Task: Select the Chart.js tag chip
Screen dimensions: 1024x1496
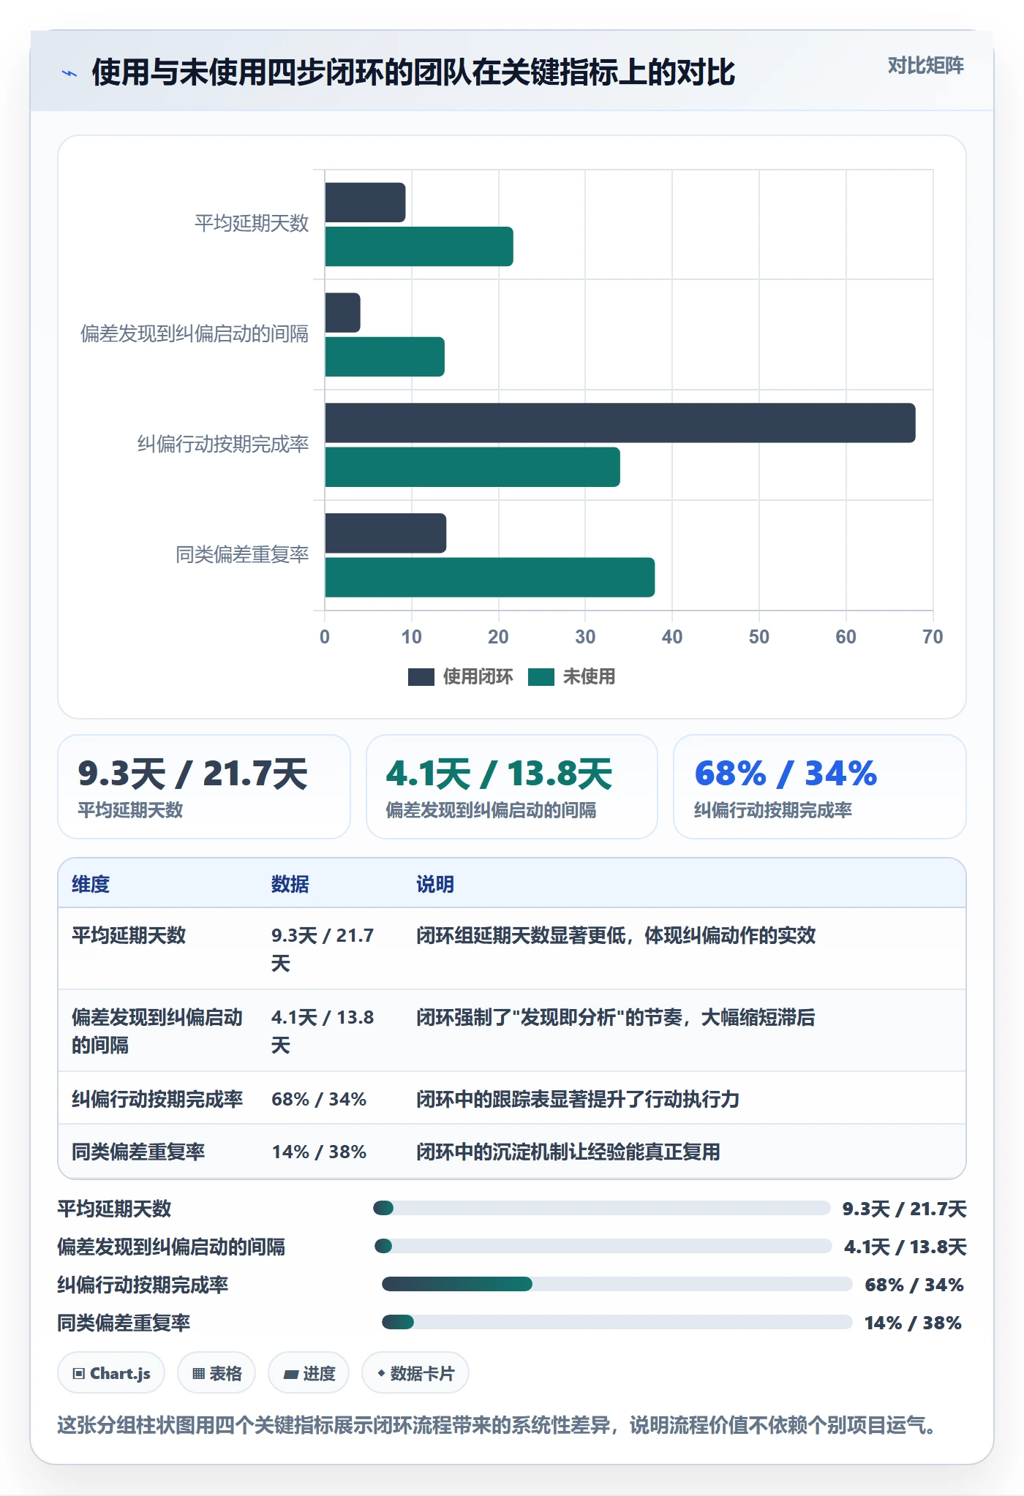Action: tap(111, 1373)
